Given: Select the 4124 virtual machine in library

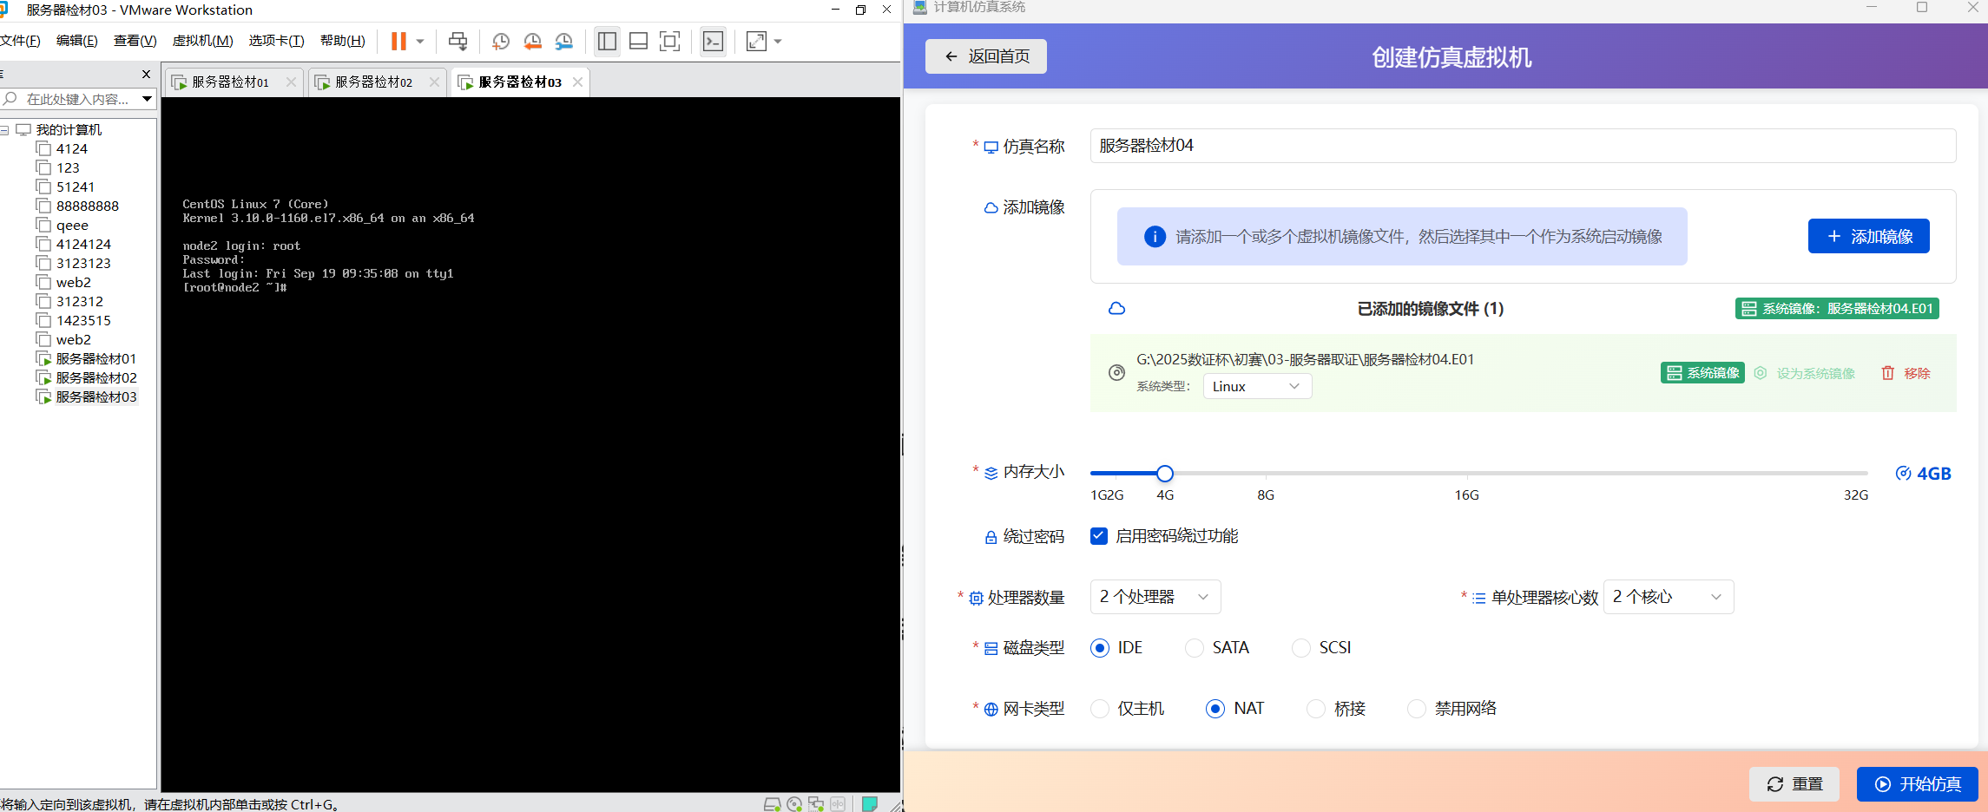Looking at the screenshot, I should (63, 149).
